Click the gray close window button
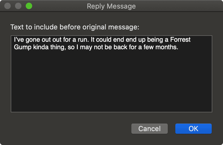This screenshot has width=223, height=145. [8, 6]
